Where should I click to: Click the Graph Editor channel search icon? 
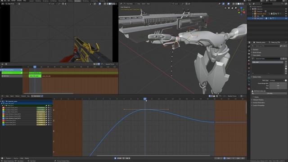coord(2,99)
